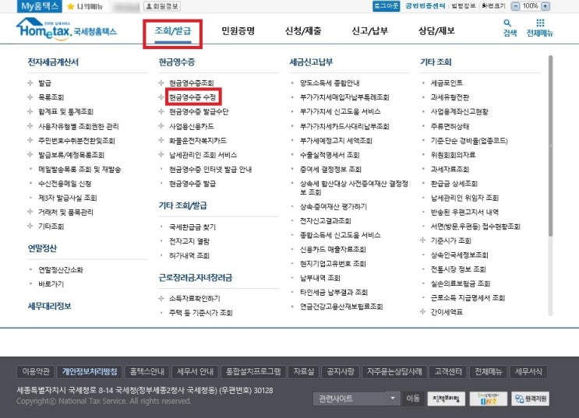
Task: Click the 이동 button beside 관련사이트
Action: click(x=413, y=399)
